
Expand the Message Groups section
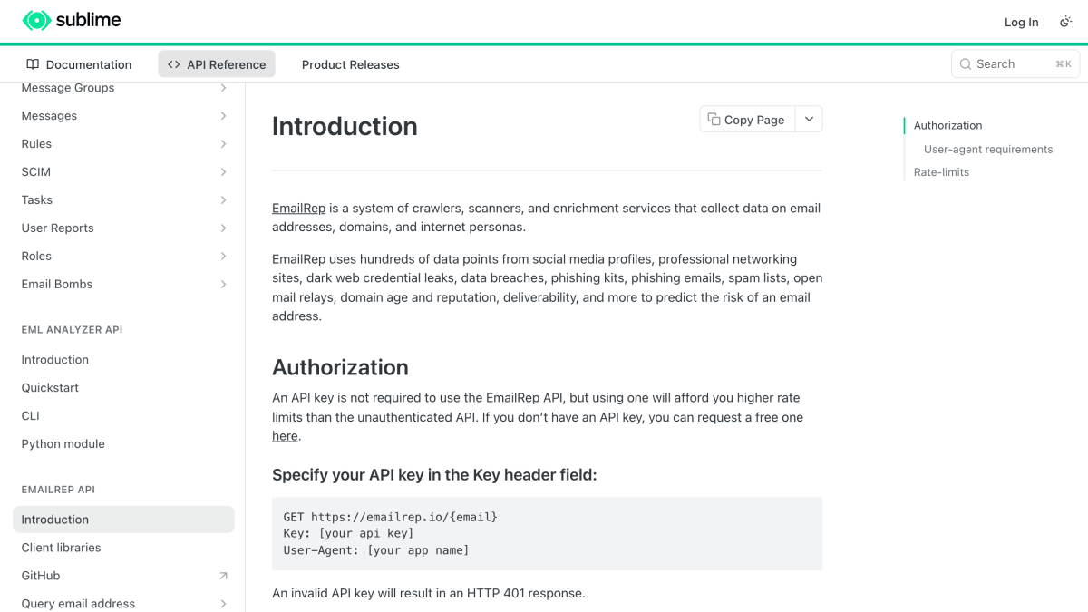coord(223,88)
